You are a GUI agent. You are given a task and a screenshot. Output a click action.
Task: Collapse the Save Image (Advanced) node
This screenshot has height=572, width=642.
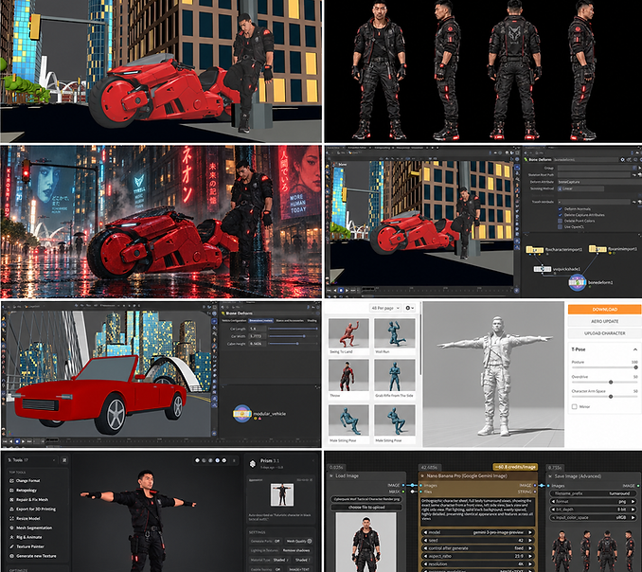click(x=550, y=476)
